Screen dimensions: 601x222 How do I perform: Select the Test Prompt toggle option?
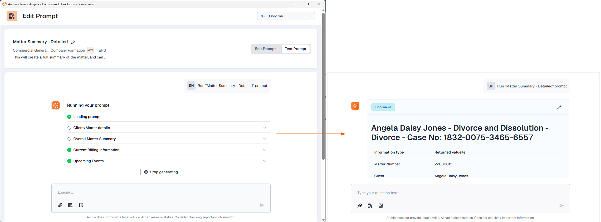[x=295, y=49]
